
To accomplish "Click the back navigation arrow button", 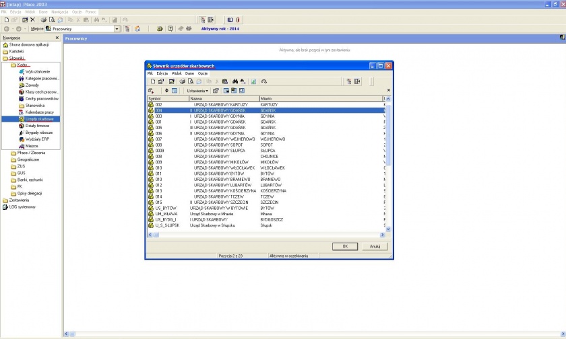I will [x=7, y=29].
